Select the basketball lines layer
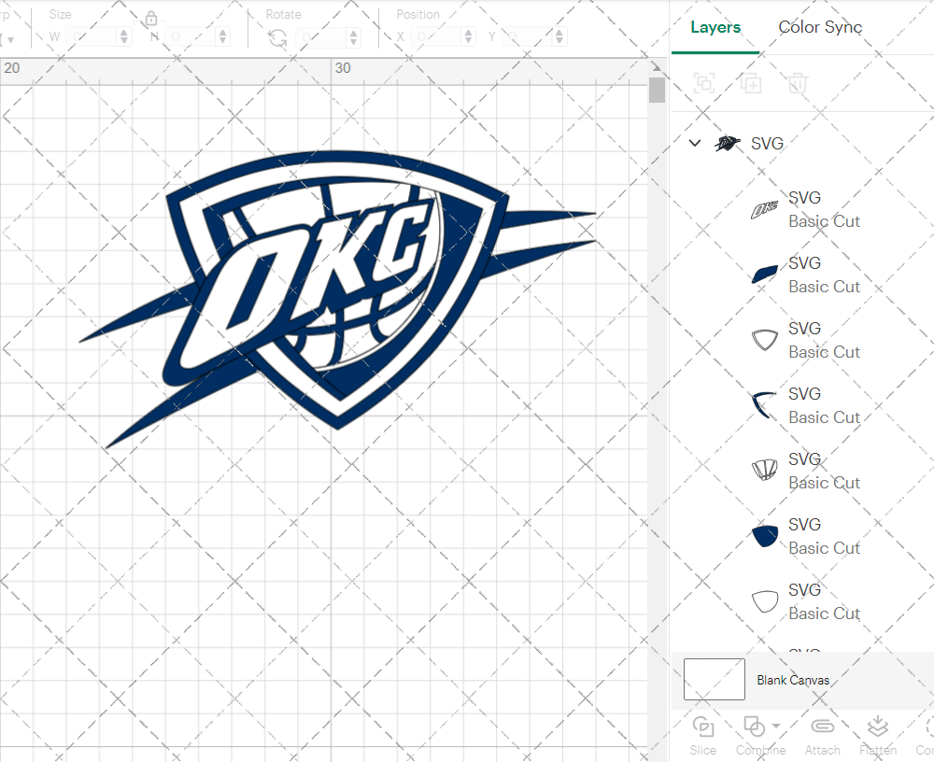This screenshot has height=762, width=934. pyautogui.click(x=764, y=471)
